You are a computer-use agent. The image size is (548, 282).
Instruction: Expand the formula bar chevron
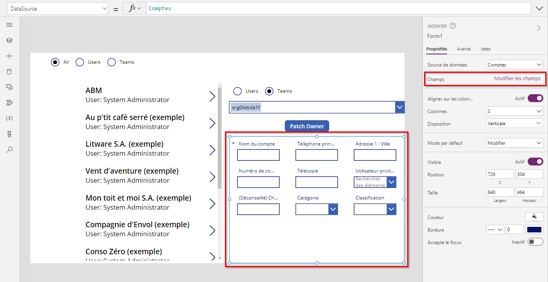[x=540, y=9]
